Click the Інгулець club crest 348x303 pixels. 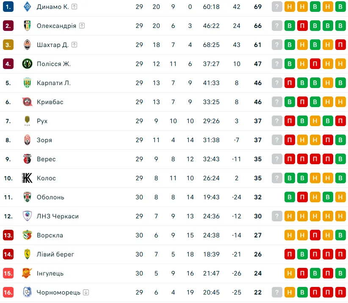[x=27, y=273]
